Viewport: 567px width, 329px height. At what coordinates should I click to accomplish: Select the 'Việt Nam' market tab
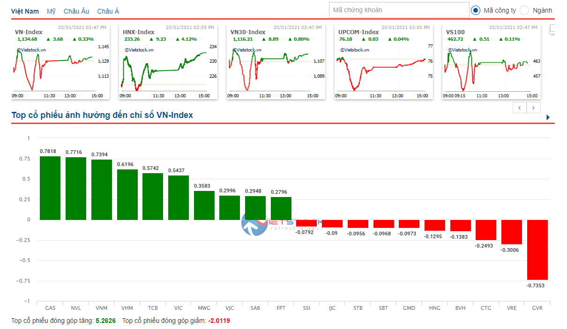(25, 11)
